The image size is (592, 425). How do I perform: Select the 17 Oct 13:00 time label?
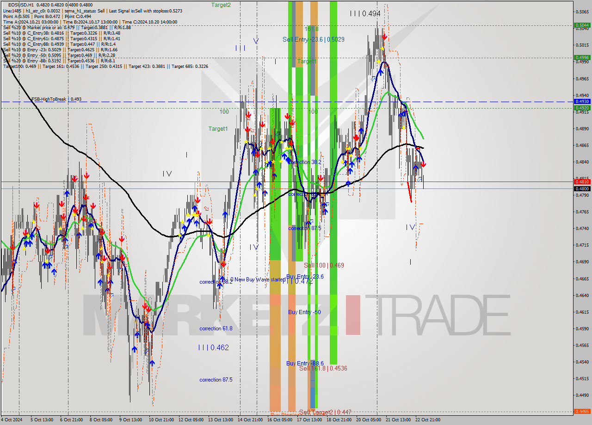pos(309,420)
